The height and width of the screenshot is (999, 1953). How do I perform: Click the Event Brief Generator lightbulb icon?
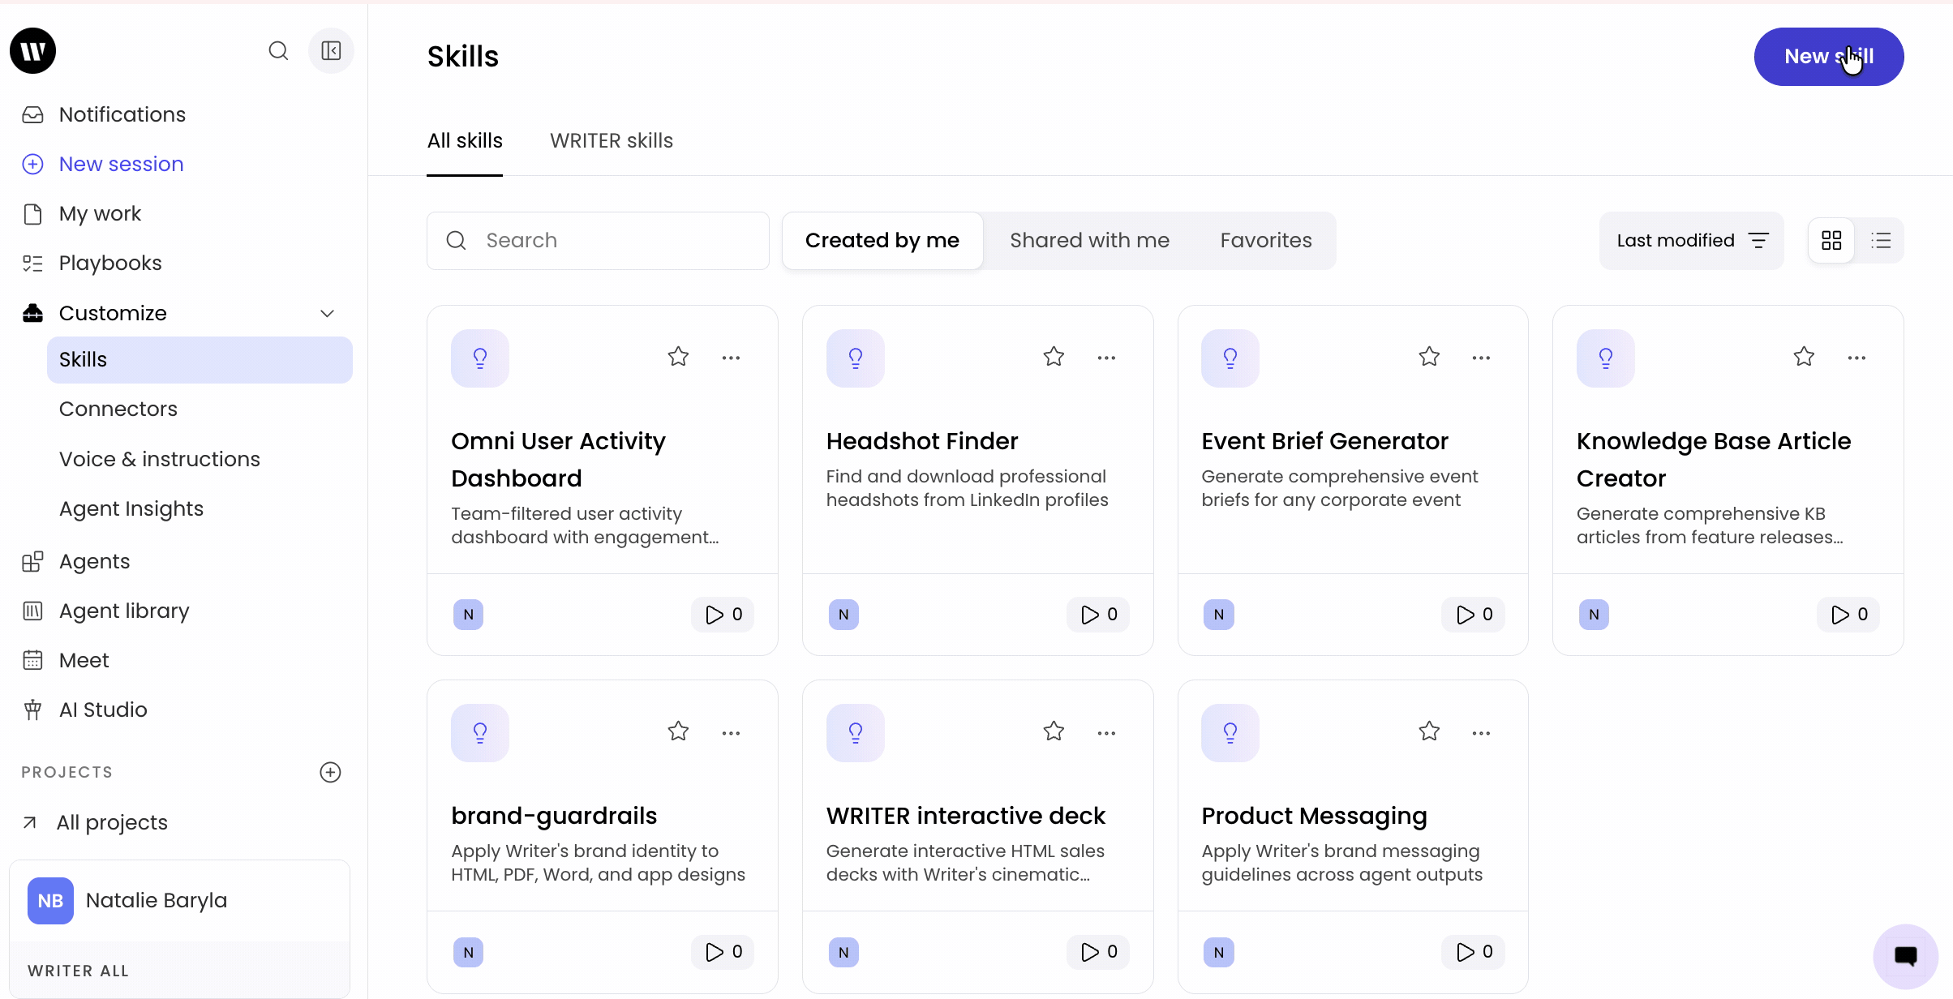click(1230, 358)
